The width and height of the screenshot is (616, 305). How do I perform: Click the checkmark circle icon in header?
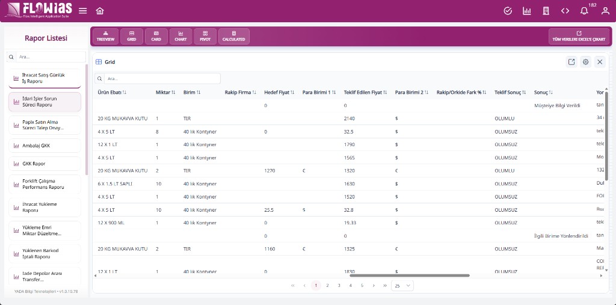pos(508,11)
